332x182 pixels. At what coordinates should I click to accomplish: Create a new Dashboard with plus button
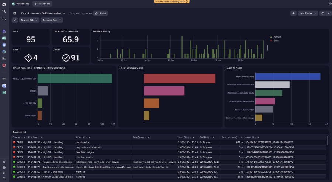click(x=42, y=4)
